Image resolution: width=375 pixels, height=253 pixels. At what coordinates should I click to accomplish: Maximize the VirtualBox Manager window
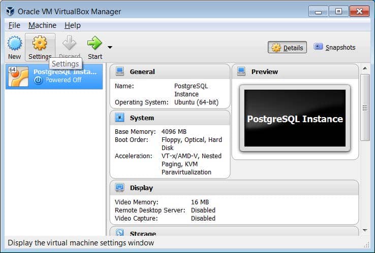338,11
